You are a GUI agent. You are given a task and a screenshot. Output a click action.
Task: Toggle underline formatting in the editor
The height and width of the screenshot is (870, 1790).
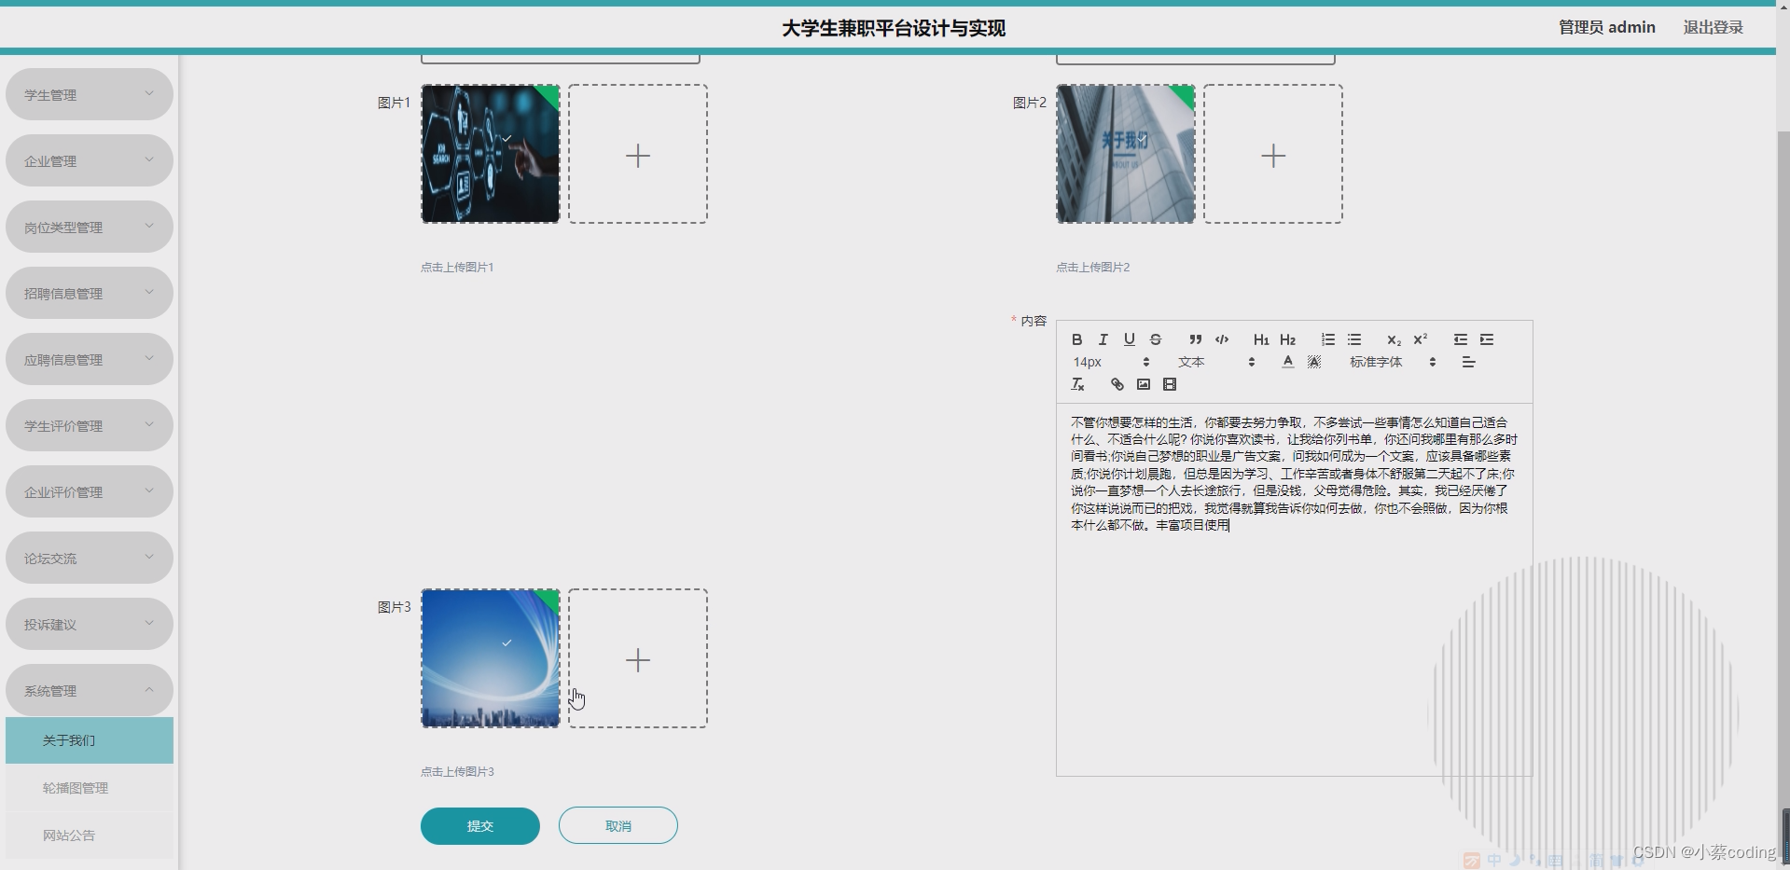pos(1129,339)
